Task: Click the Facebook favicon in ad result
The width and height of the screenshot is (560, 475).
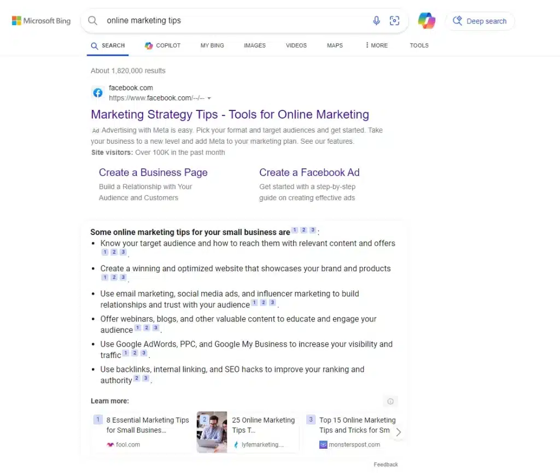Action: (x=98, y=93)
